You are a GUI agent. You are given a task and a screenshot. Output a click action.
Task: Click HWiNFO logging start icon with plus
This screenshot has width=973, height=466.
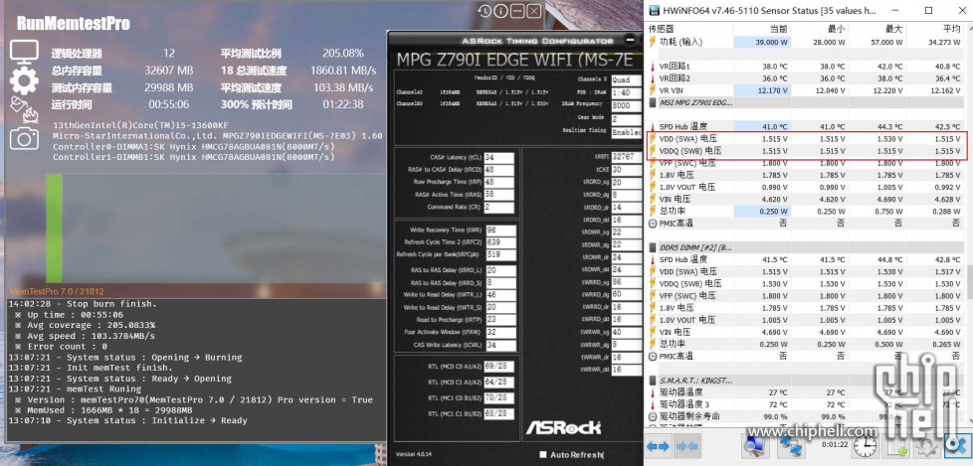(896, 446)
